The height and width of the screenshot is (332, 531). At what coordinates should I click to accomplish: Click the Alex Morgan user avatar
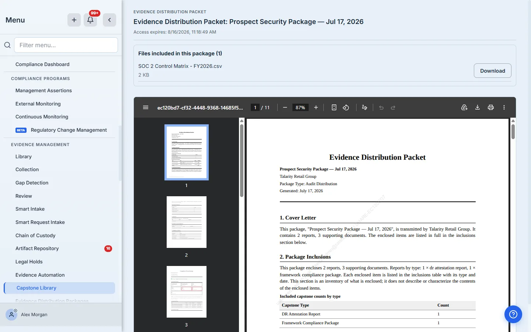[11, 315]
